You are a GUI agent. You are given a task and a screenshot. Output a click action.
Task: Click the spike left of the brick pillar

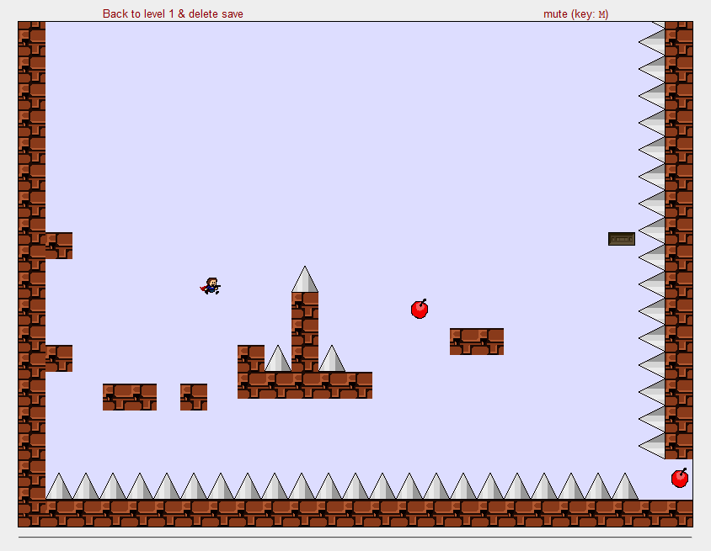point(278,358)
